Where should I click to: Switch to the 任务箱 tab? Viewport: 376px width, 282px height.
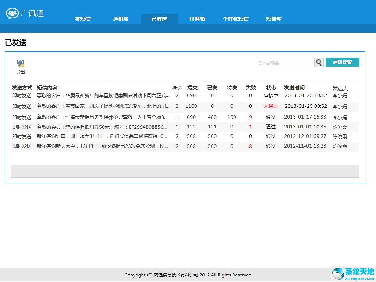(197, 18)
